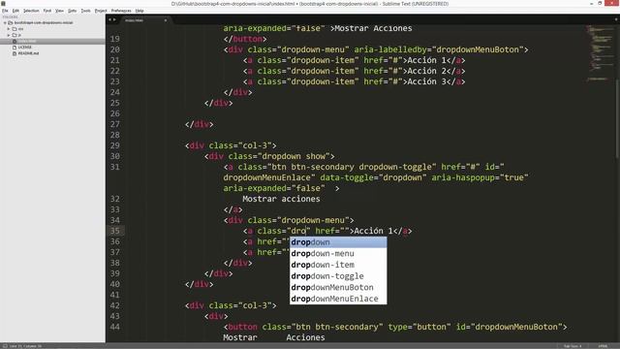Open the View menu

pyautogui.click(x=59, y=11)
